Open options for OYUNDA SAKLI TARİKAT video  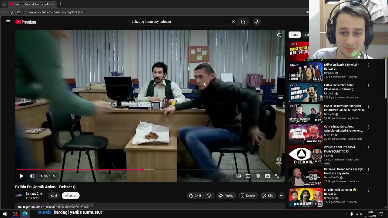pos(368,148)
